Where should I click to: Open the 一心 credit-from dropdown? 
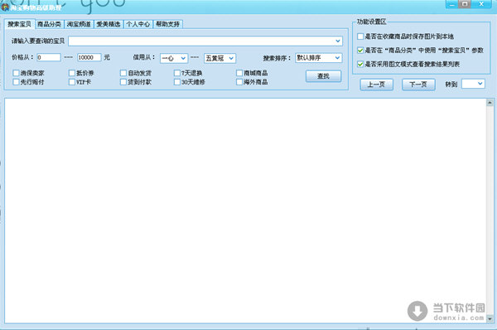pos(174,58)
